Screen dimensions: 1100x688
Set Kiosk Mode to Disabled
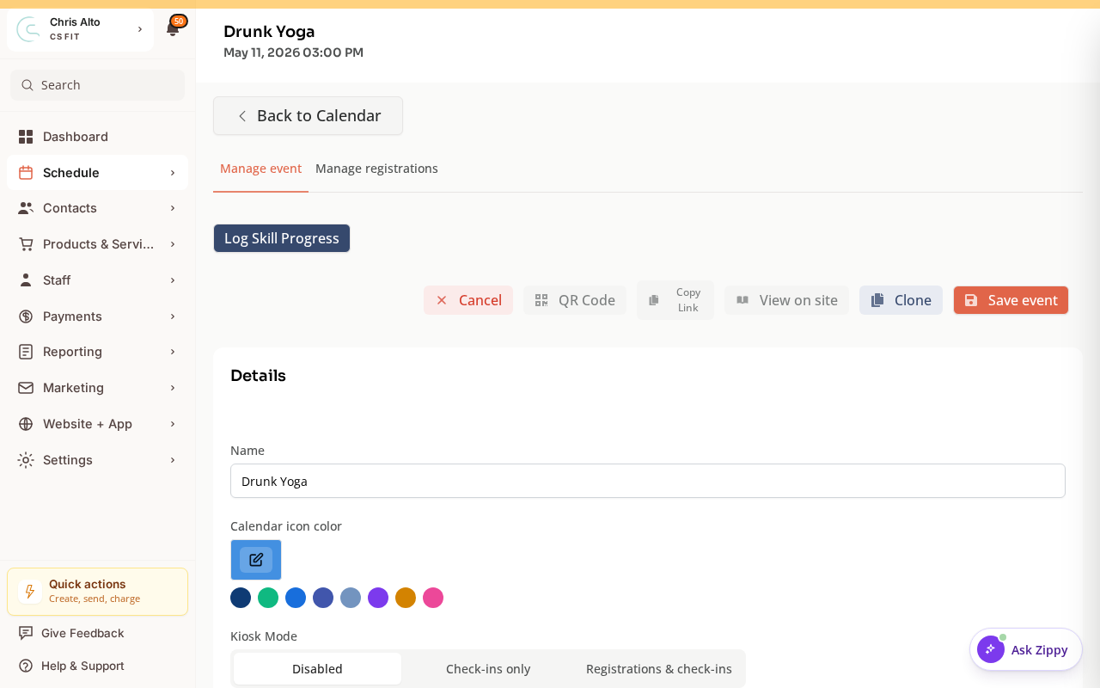317,668
